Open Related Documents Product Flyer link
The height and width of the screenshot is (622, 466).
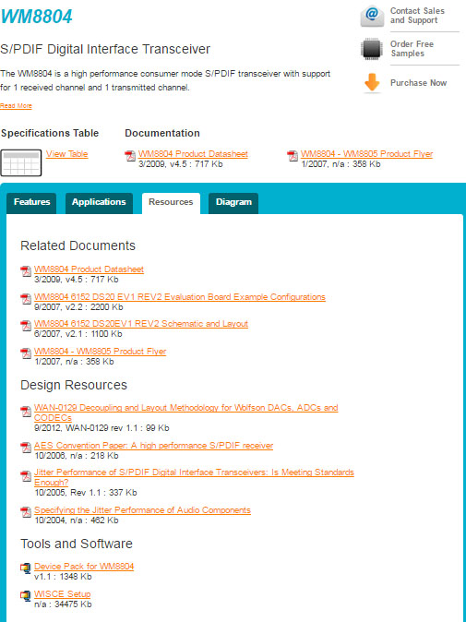(100, 352)
